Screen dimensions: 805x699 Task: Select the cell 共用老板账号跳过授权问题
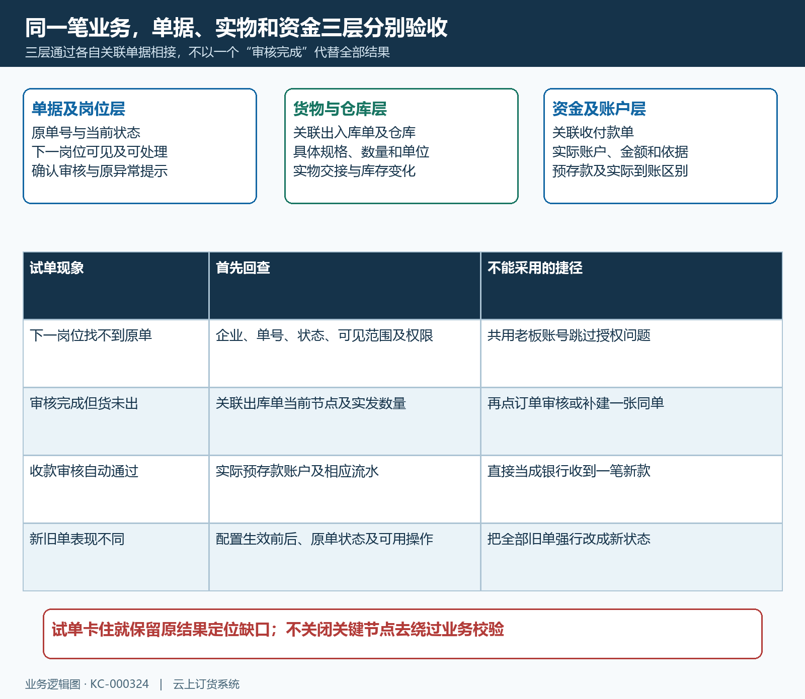click(x=631, y=354)
